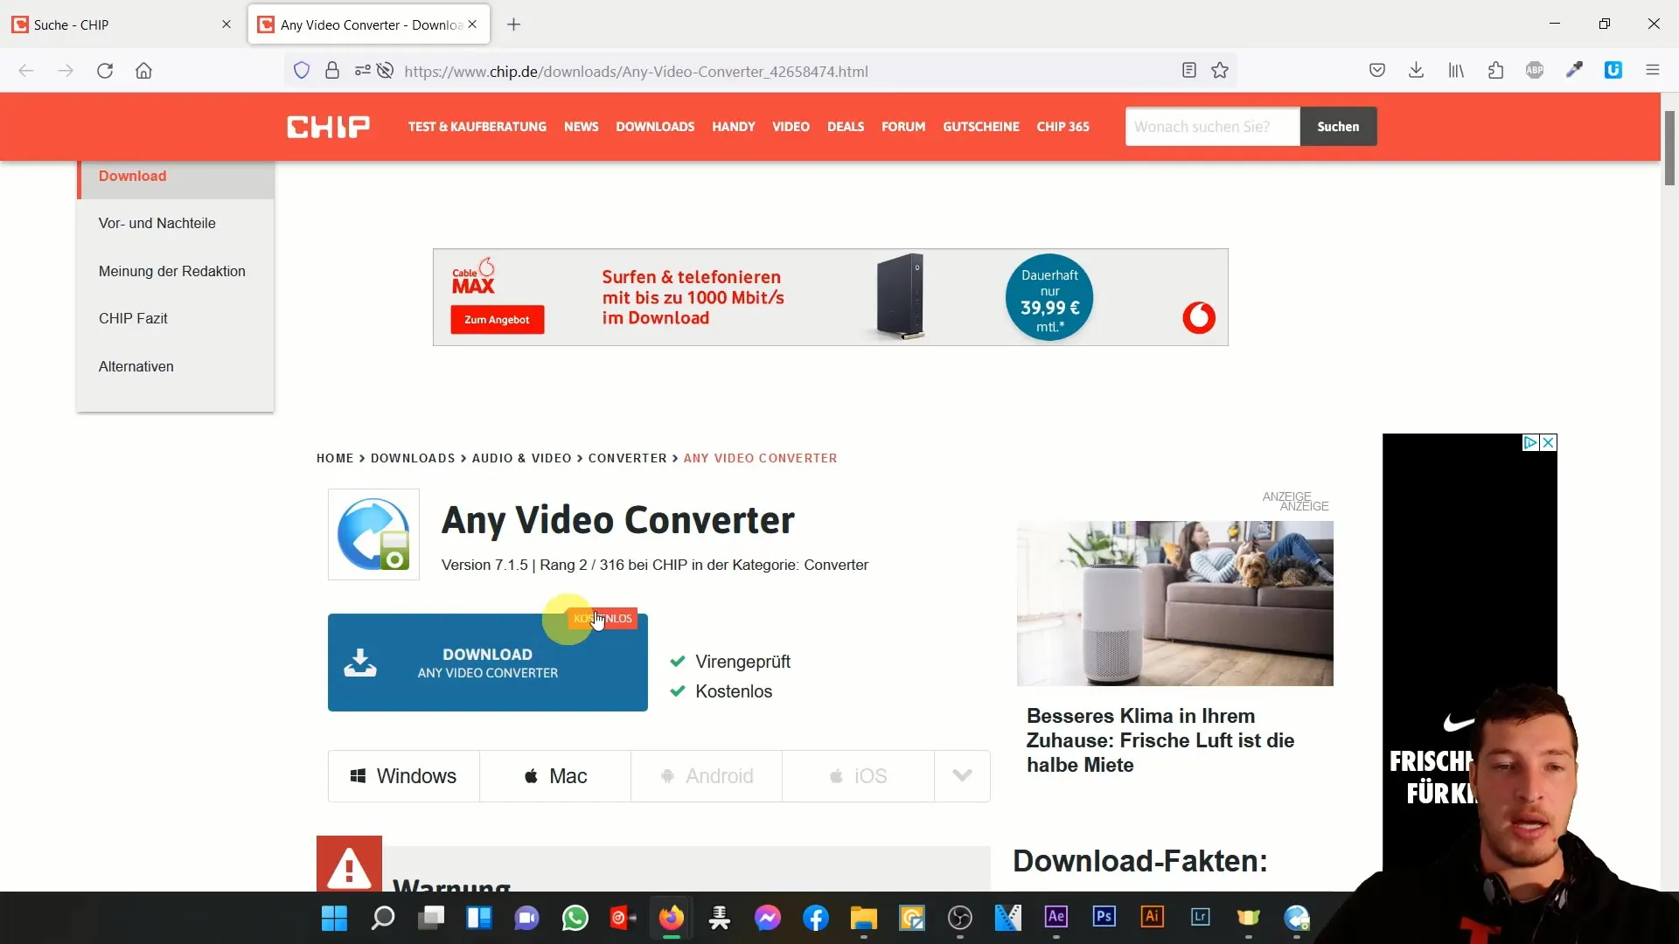Expand the additional platform dropdown
The width and height of the screenshot is (1679, 944).
tap(964, 775)
